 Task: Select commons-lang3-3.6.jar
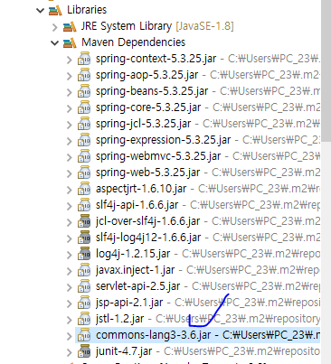point(154,335)
